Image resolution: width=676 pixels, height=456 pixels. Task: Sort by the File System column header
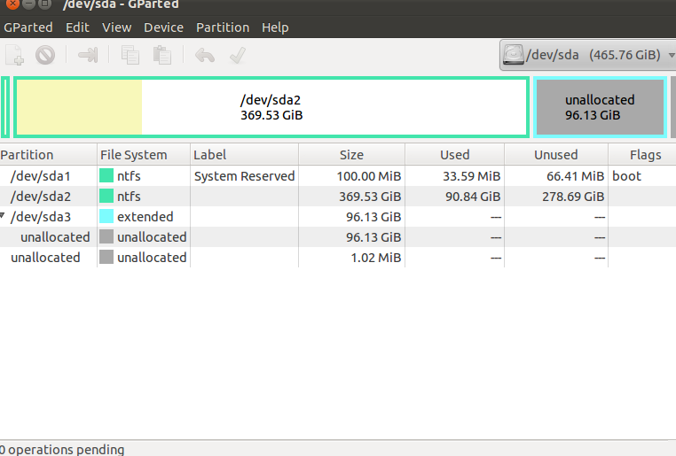click(x=144, y=154)
